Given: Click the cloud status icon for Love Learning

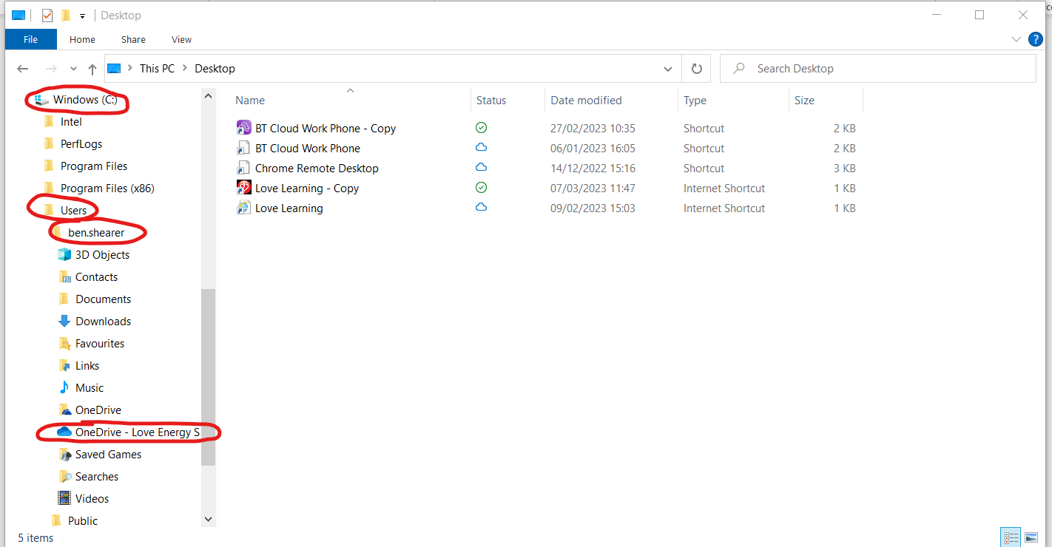Looking at the screenshot, I should point(481,208).
